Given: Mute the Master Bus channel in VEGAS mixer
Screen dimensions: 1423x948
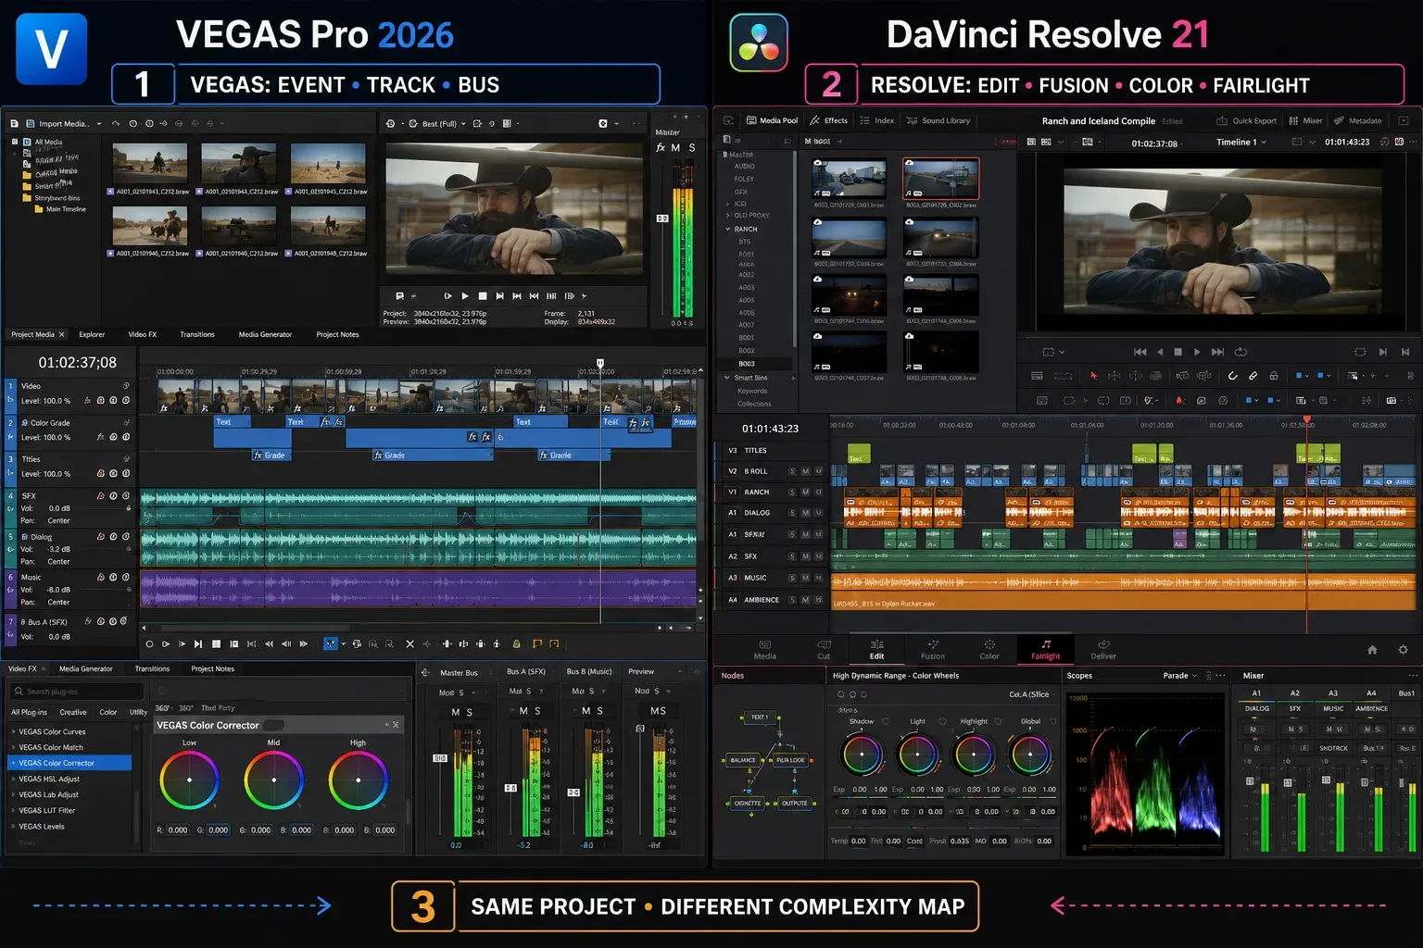Looking at the screenshot, I should point(455,712).
